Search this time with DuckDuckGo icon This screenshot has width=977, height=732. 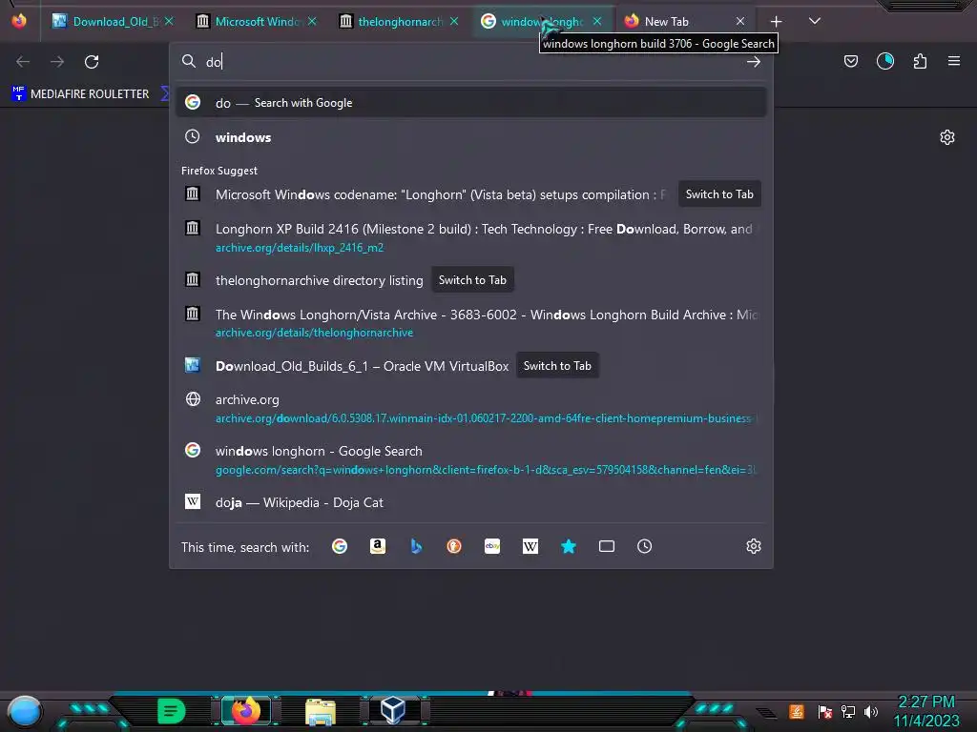(454, 546)
